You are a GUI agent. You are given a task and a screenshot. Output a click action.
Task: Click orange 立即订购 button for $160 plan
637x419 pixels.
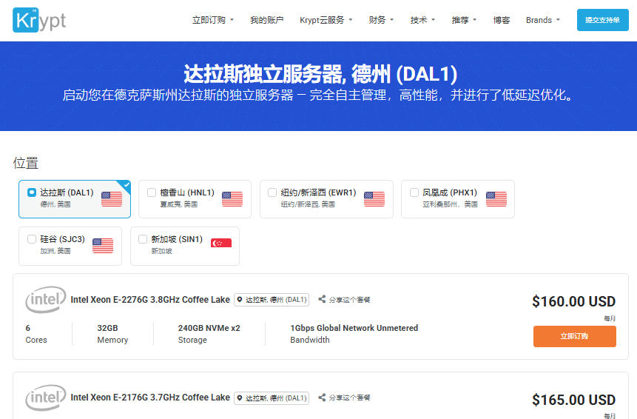pos(574,336)
